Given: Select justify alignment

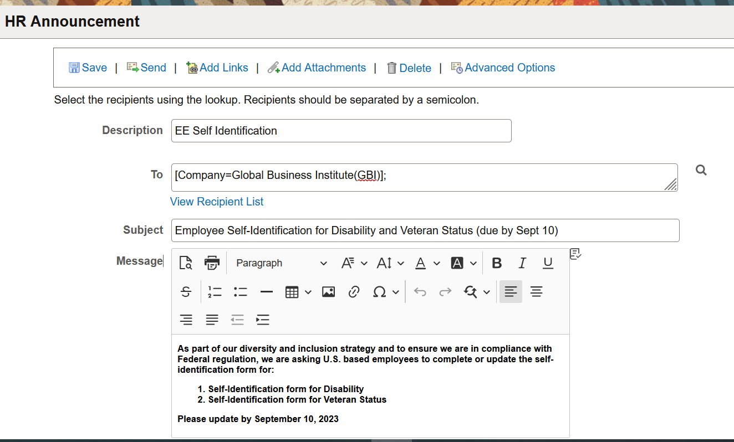Looking at the screenshot, I should [212, 320].
